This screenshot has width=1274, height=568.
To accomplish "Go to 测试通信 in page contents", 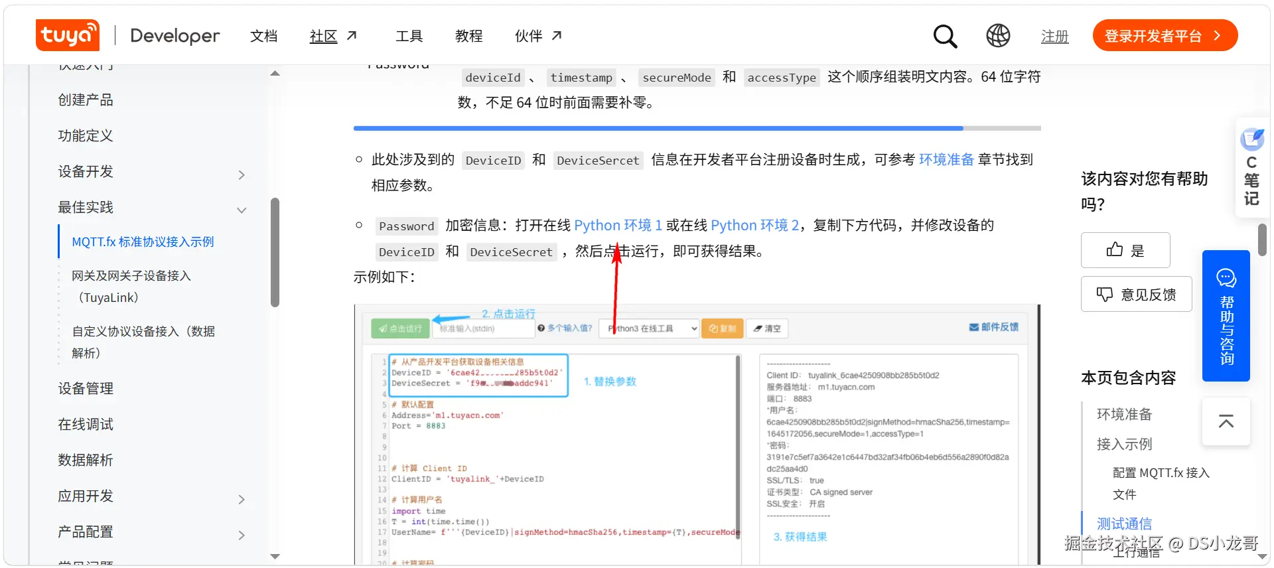I will pos(1124,524).
